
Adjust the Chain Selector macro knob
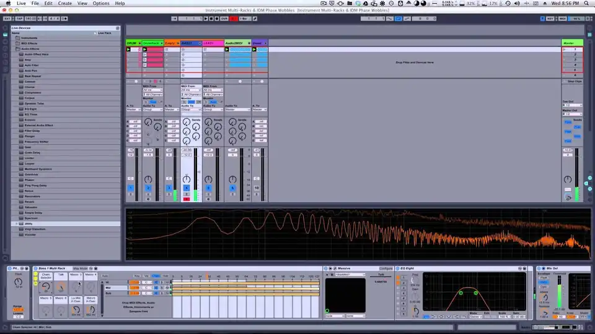click(45, 288)
